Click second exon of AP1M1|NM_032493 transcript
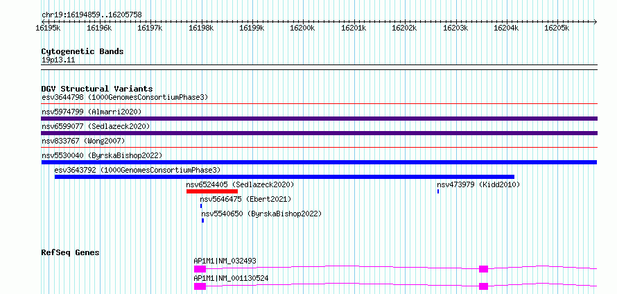This screenshot has height=294, width=617. [484, 269]
